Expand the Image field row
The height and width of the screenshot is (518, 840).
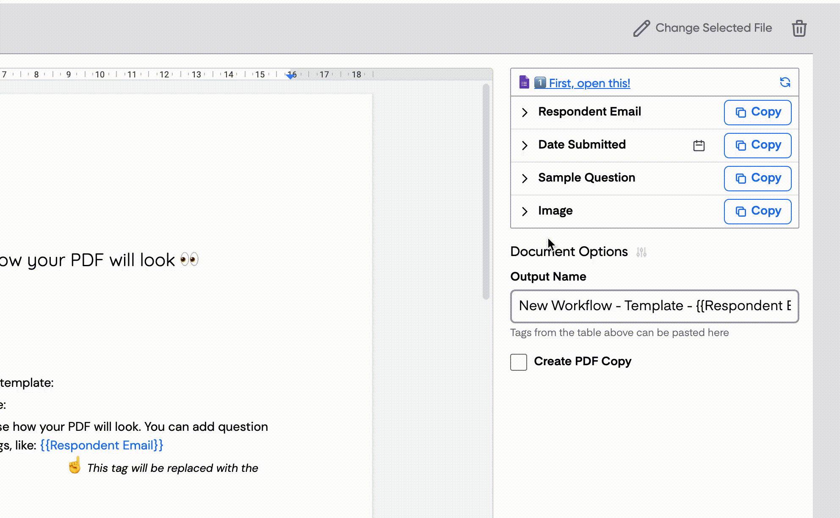pos(525,212)
